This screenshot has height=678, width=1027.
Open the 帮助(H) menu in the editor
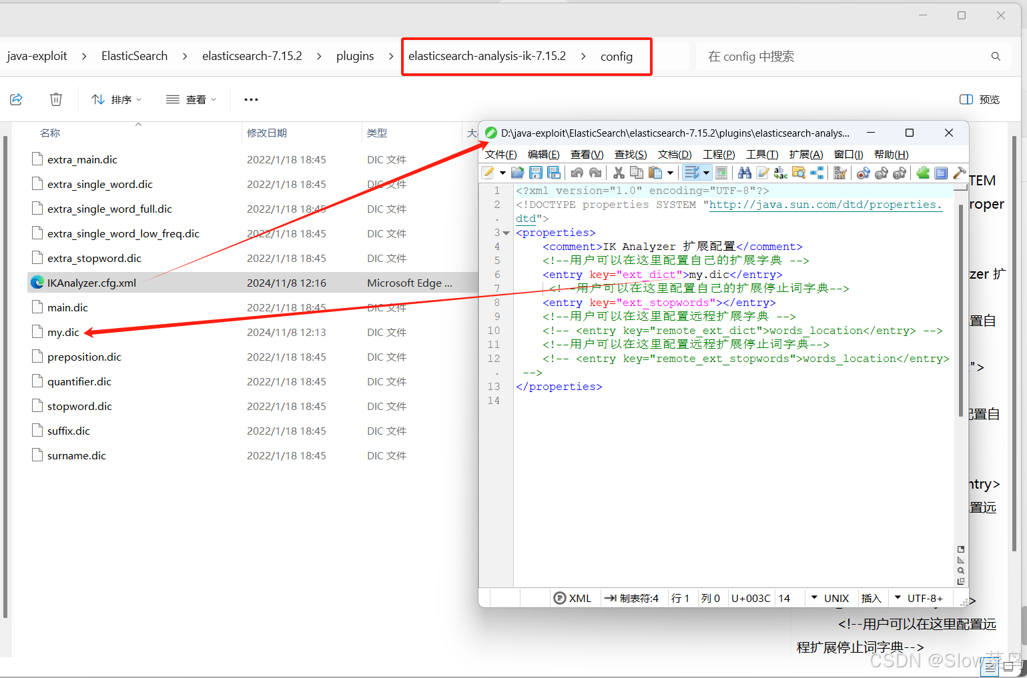891,155
